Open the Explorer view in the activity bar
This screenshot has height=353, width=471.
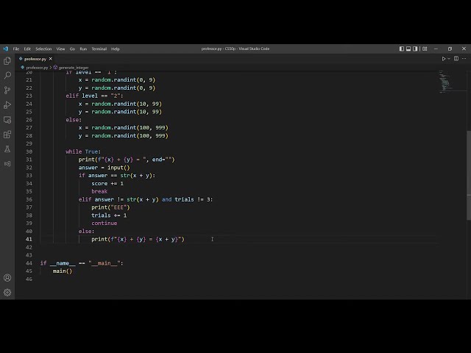[x=7, y=61]
